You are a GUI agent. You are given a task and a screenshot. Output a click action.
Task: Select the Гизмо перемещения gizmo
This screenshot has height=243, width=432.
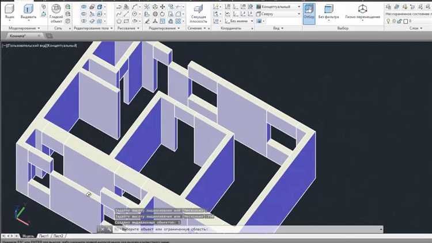363,11
